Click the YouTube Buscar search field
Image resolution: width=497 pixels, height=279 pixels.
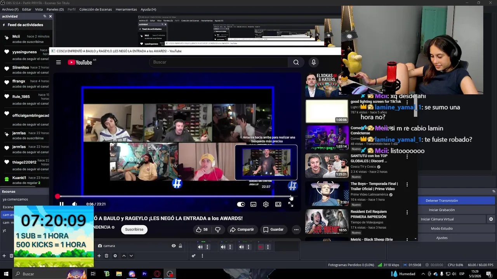pos(219,62)
